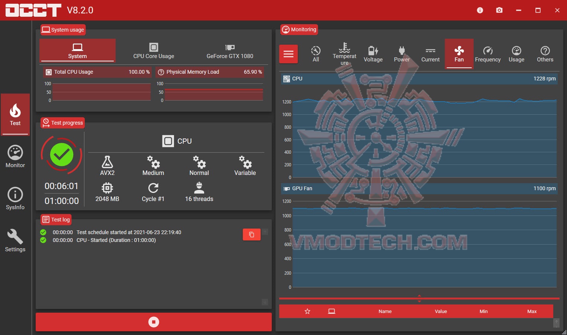Click the Variable load setting icon
This screenshot has height=335, width=567.
(x=245, y=162)
